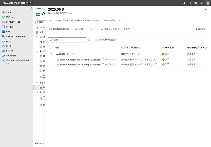Click the ホーム breadcrumb link
This screenshot has height=147, width=211.
tap(39, 8)
